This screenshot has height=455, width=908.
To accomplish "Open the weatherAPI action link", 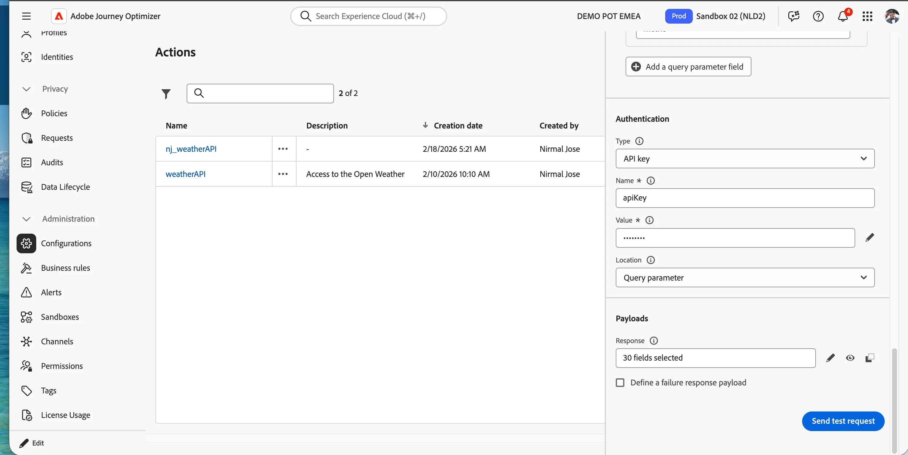I will [x=185, y=174].
